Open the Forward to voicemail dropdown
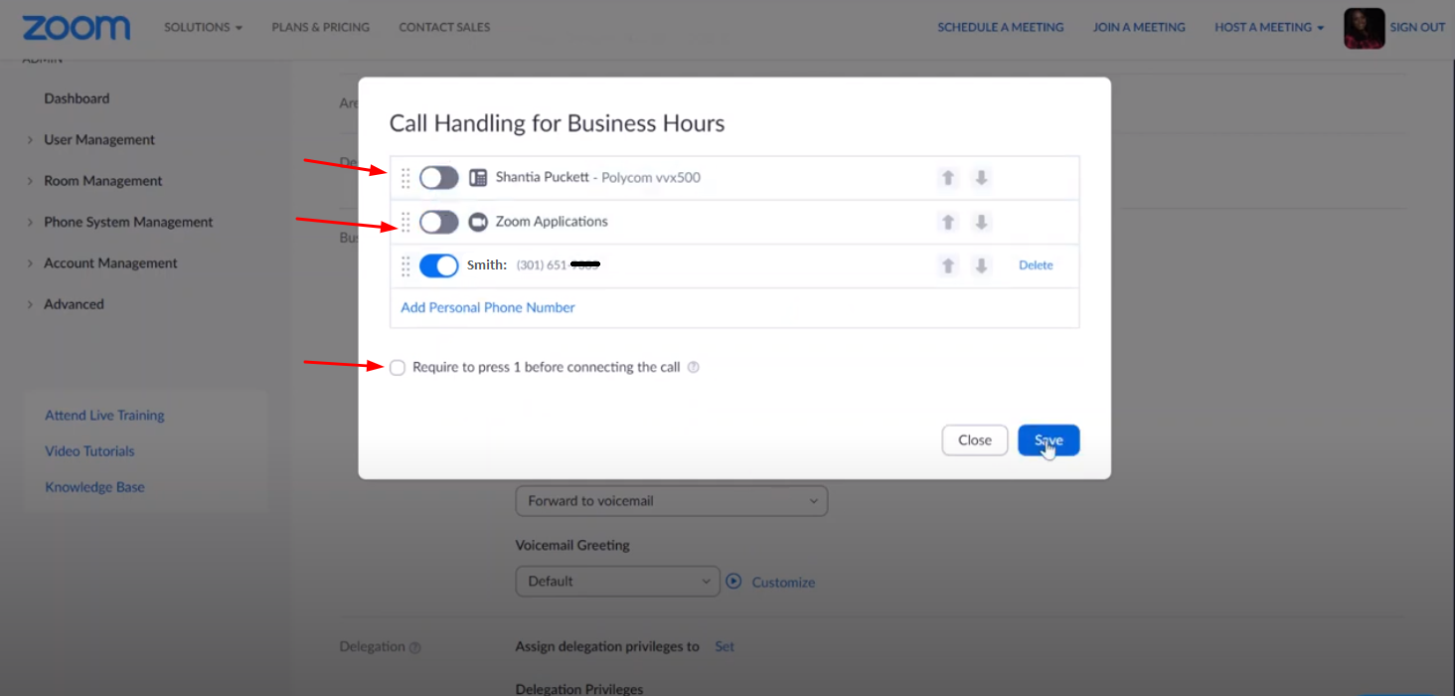Screen dimensions: 1455x696 click(672, 501)
